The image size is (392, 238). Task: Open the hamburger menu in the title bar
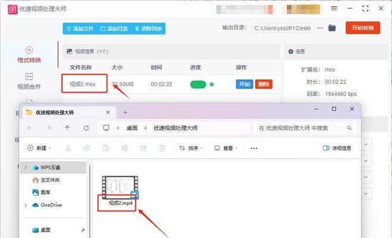click(x=334, y=8)
